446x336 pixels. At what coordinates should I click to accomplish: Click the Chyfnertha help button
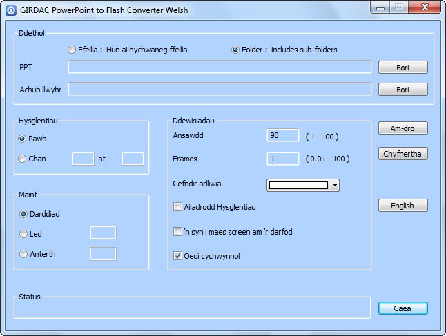[403, 154]
